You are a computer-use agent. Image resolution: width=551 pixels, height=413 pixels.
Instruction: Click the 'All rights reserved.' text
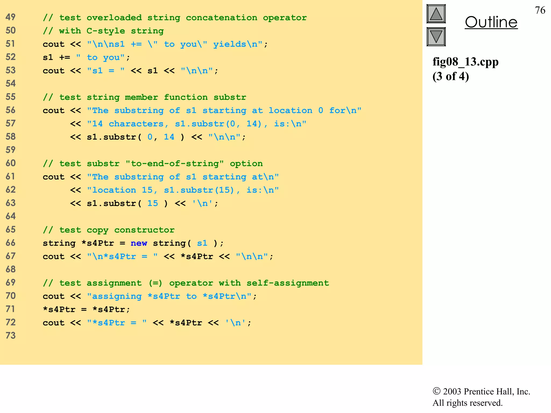coord(468,403)
